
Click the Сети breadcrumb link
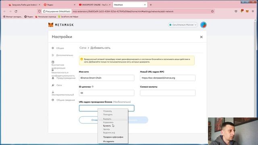83,48
